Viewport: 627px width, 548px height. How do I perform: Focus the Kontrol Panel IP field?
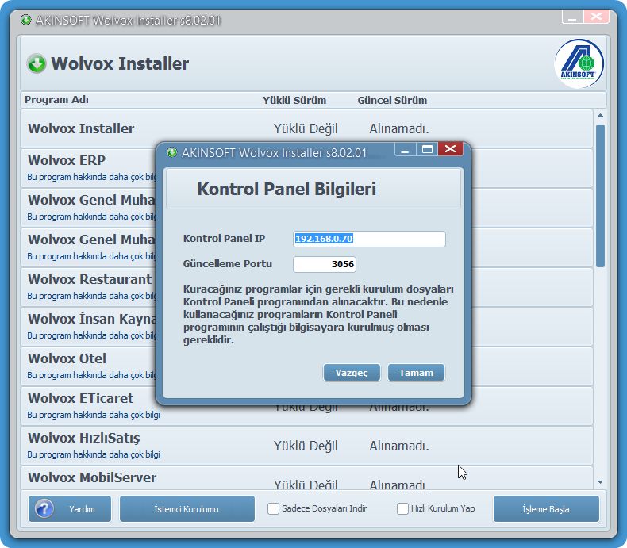(369, 239)
